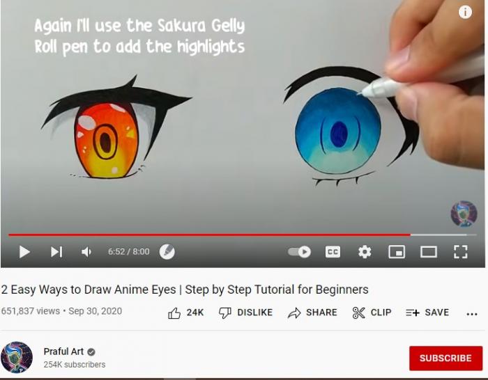Open the video settings gear

(365, 252)
